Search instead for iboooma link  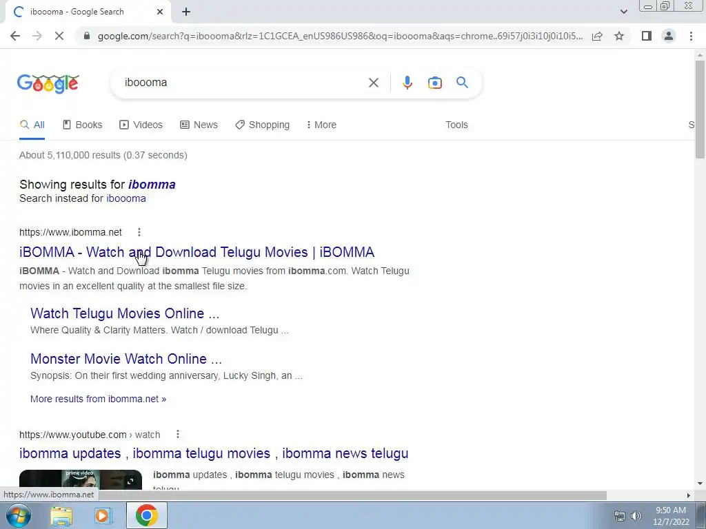[x=126, y=198]
